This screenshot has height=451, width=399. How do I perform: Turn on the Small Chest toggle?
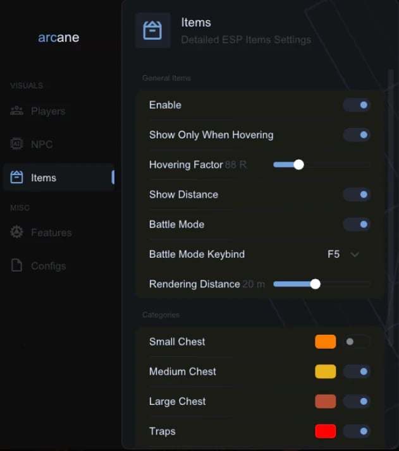pos(357,342)
